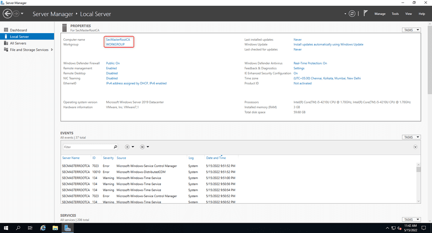Click Remote Desktop Disabled link
The width and height of the screenshot is (432, 233).
112,73
